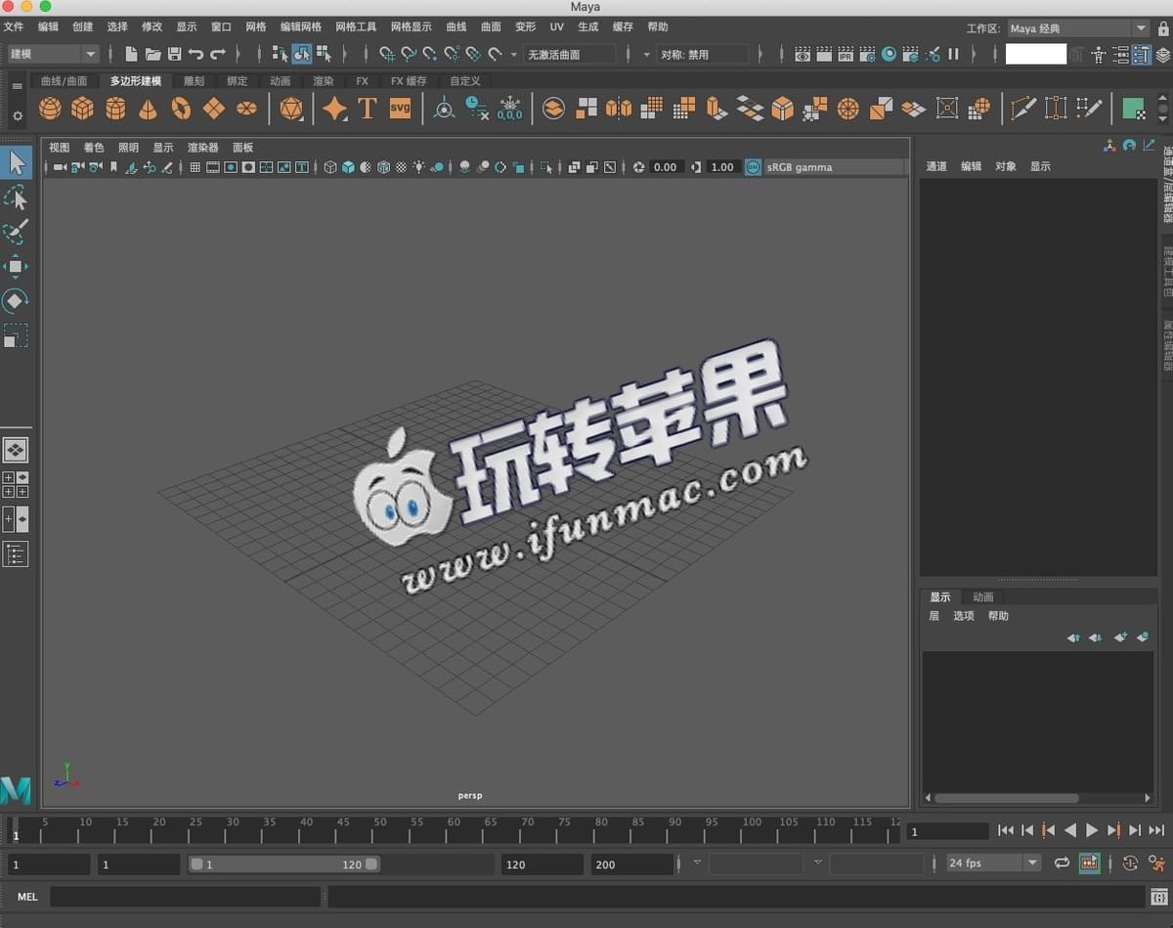The width and height of the screenshot is (1173, 928).
Task: Switch to the 动画 layer editor tab
Action: click(x=983, y=597)
